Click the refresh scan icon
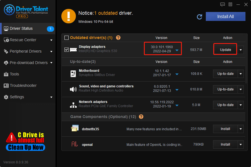Screen dimensions: 251x167 [x=199, y=17]
